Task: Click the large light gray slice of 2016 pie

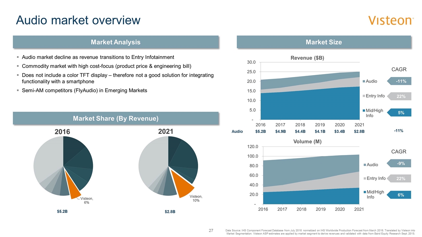Action: coord(48,158)
